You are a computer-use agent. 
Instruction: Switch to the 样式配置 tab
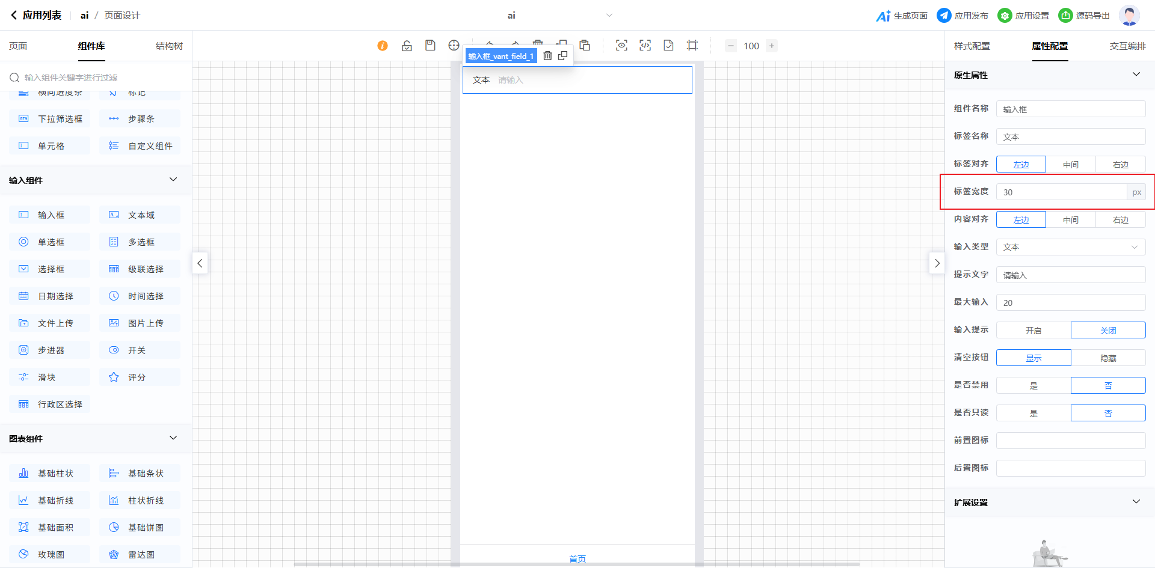(x=972, y=46)
